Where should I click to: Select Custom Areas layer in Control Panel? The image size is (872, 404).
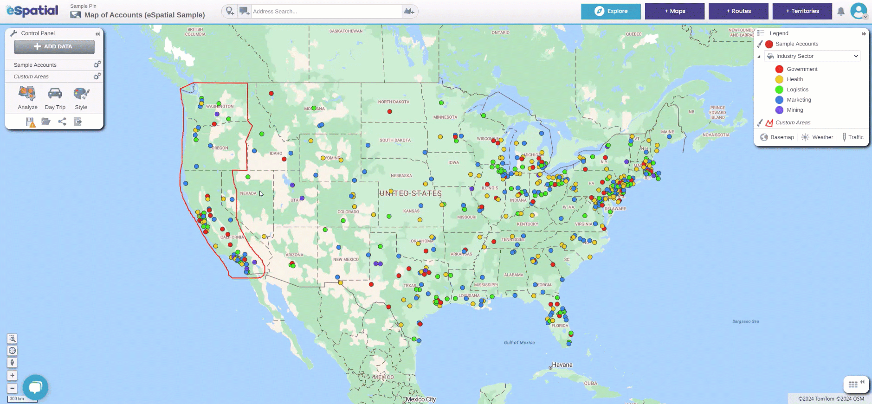[x=31, y=77]
